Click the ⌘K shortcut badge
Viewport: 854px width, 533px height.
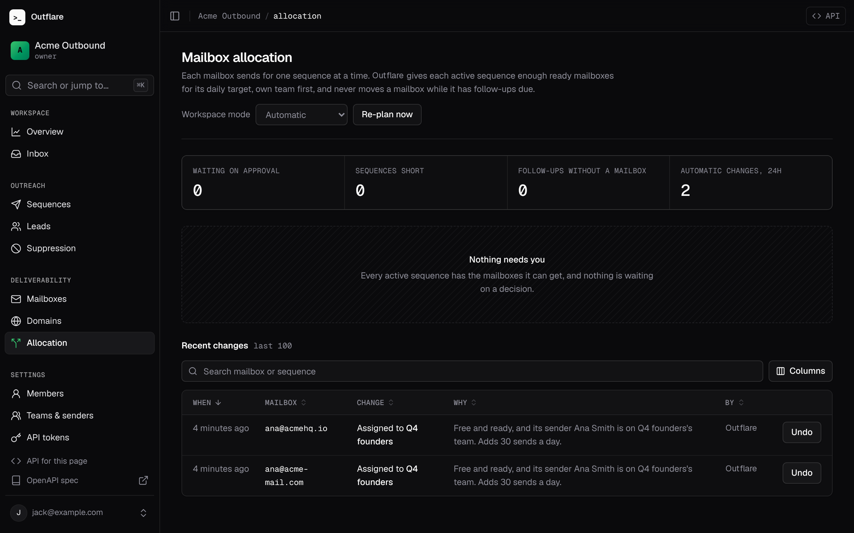tap(140, 85)
